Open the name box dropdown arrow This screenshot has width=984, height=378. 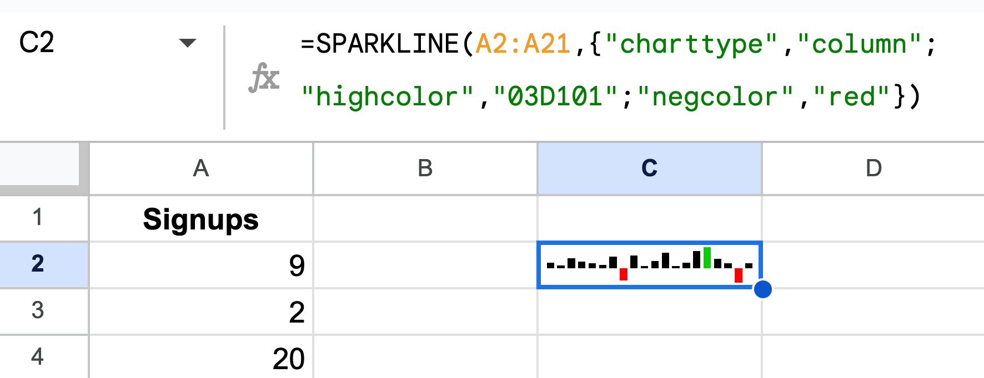pos(188,43)
